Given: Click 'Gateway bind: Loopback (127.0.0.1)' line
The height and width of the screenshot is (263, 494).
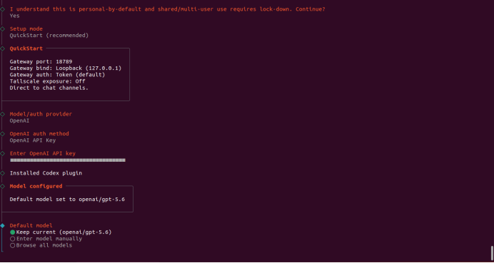Looking at the screenshot, I should click(66, 68).
